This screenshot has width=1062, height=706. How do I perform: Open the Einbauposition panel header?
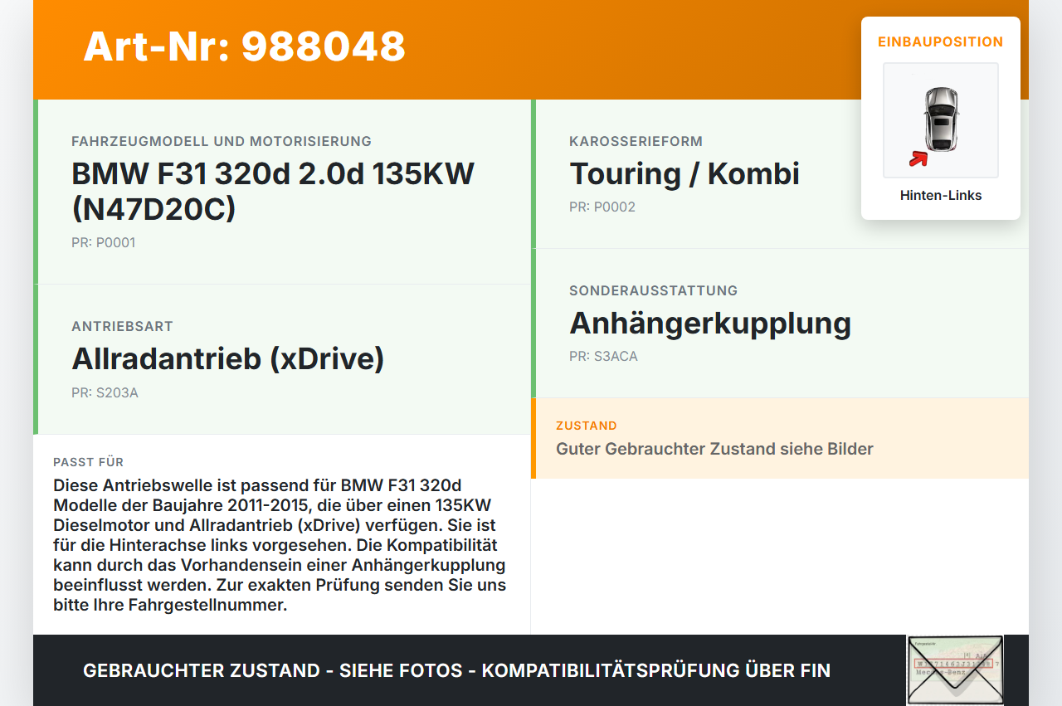click(x=941, y=40)
